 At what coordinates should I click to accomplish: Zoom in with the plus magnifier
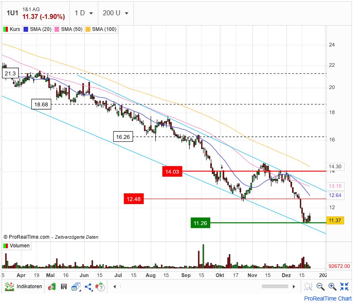(333, 287)
